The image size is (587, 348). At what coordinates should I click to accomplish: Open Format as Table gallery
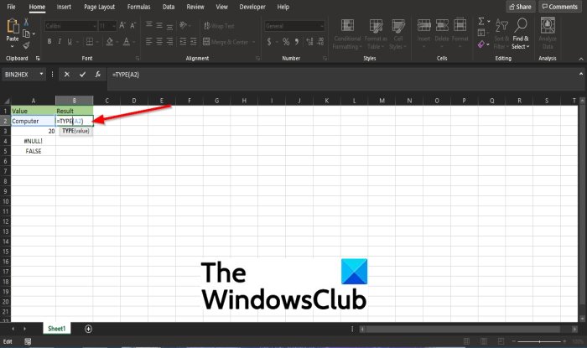point(376,34)
